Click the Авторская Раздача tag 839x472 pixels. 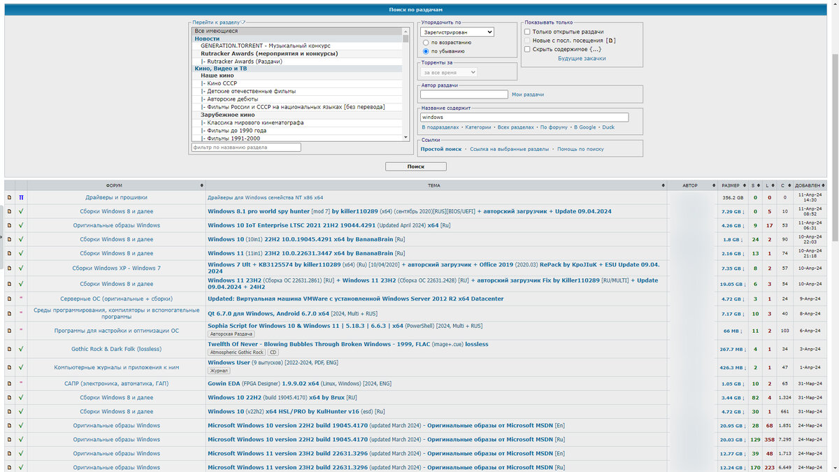(231, 334)
